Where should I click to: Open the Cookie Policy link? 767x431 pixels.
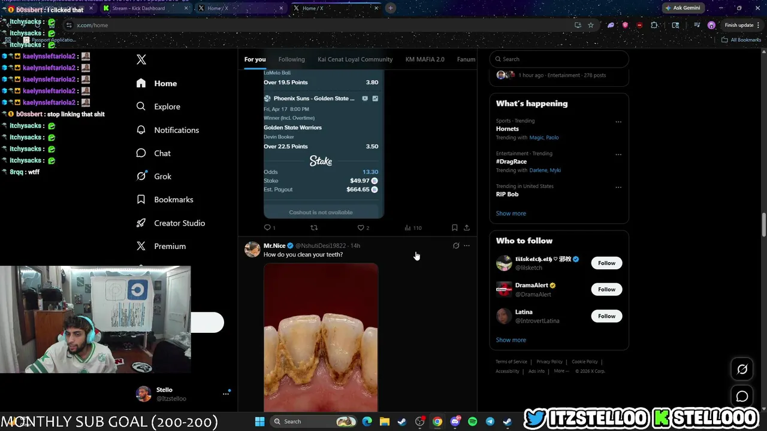(584, 362)
